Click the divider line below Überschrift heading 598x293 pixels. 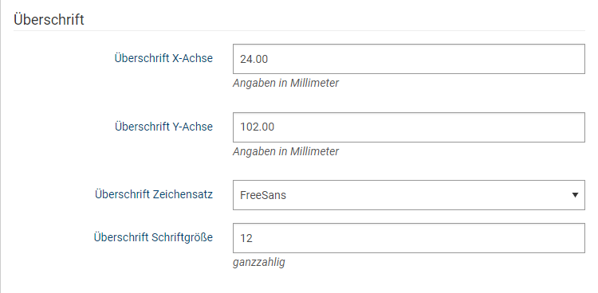click(x=299, y=30)
